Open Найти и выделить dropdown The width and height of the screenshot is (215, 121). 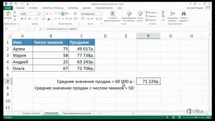184,16
